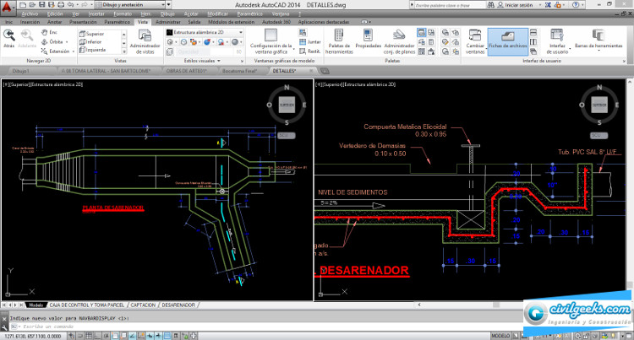Click the Atrás navigation arrow icon
This screenshot has height=340, width=634.
(x=9, y=35)
